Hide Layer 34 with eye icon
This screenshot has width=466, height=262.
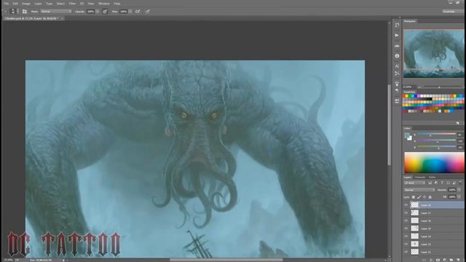pyautogui.click(x=406, y=236)
